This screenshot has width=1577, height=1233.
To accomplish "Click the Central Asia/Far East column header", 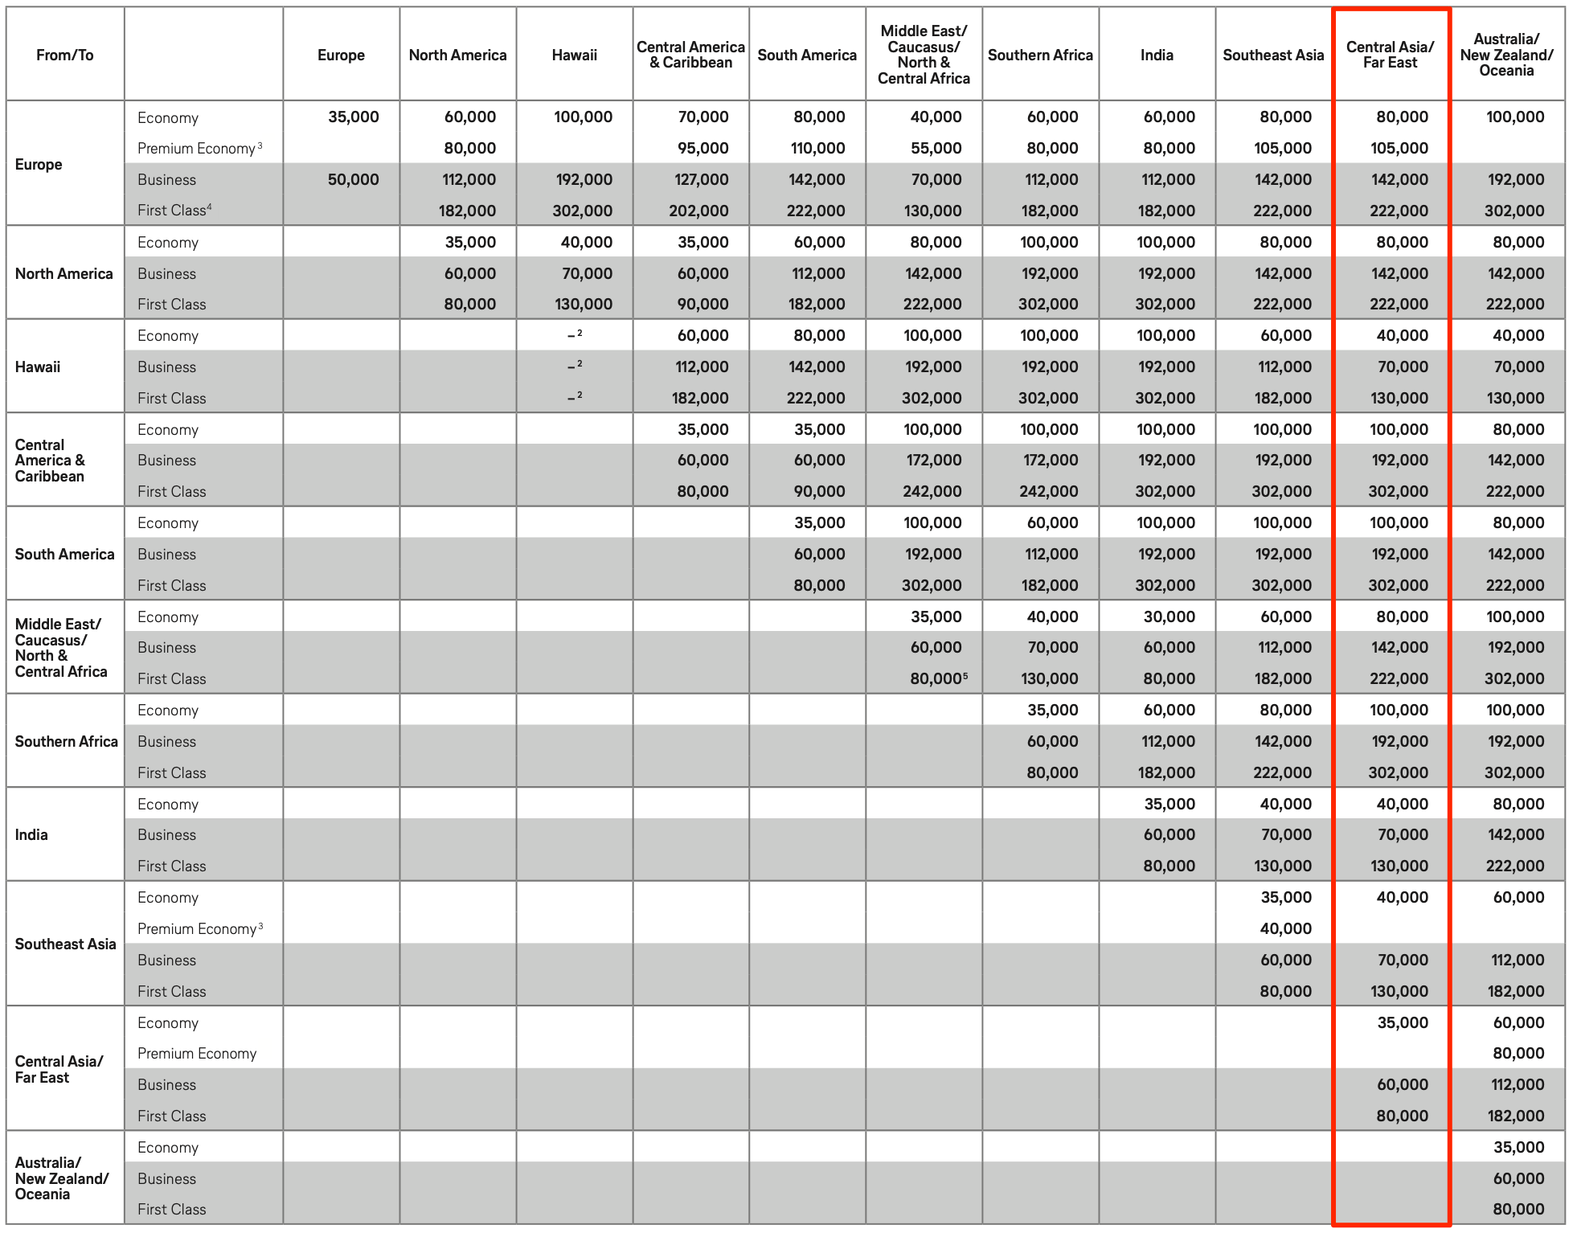I will 1390,55.
